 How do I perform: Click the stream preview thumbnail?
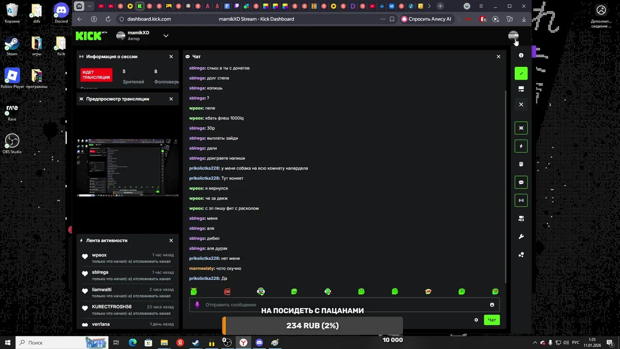(127, 167)
